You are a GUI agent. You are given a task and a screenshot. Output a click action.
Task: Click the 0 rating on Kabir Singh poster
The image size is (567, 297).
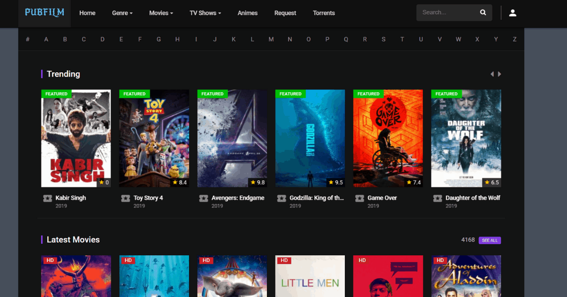coord(104,183)
